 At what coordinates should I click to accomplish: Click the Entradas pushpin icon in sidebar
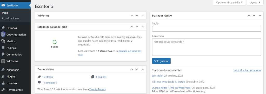click(3, 28)
